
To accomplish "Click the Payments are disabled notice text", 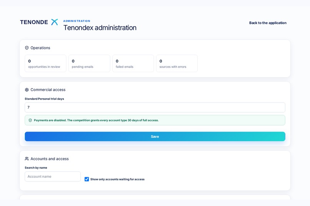I will [96, 120].
